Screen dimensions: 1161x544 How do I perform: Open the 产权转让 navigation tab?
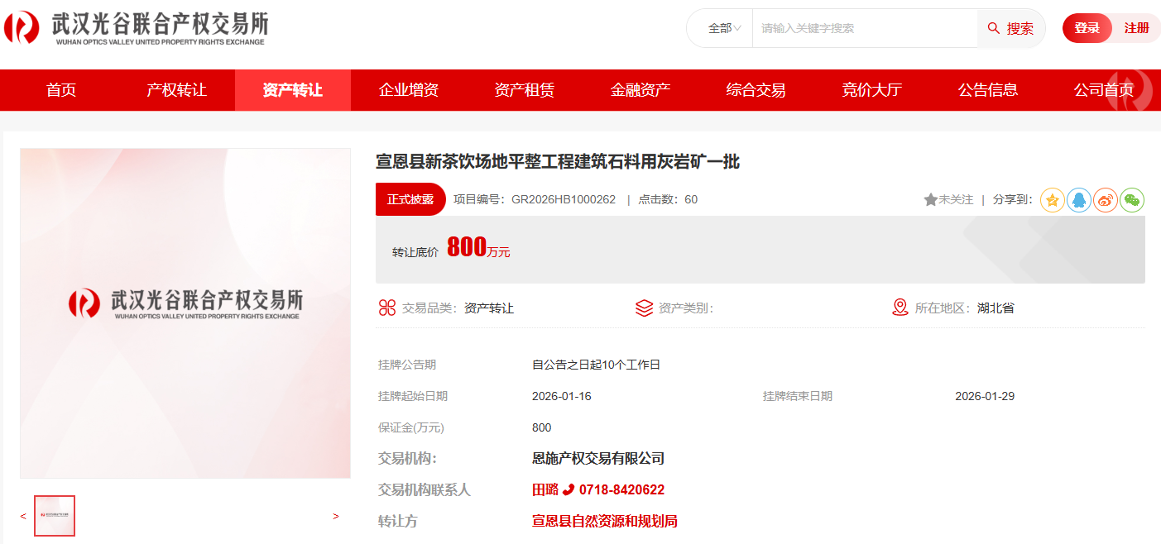point(176,90)
